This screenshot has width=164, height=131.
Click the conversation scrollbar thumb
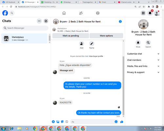click(x=123, y=86)
